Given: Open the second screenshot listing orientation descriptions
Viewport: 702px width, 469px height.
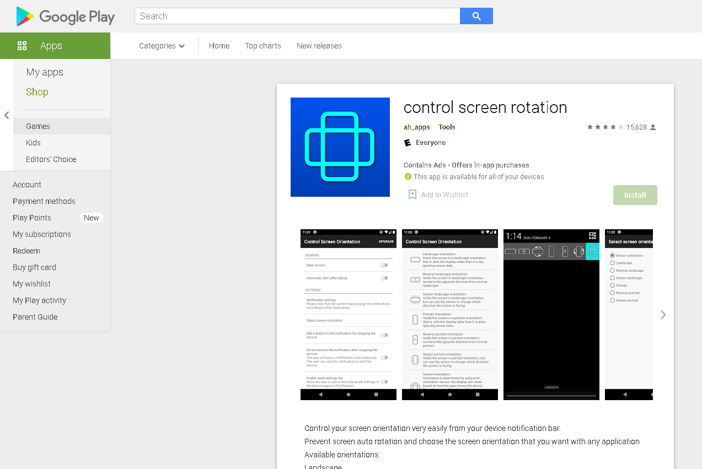Looking at the screenshot, I should point(450,315).
